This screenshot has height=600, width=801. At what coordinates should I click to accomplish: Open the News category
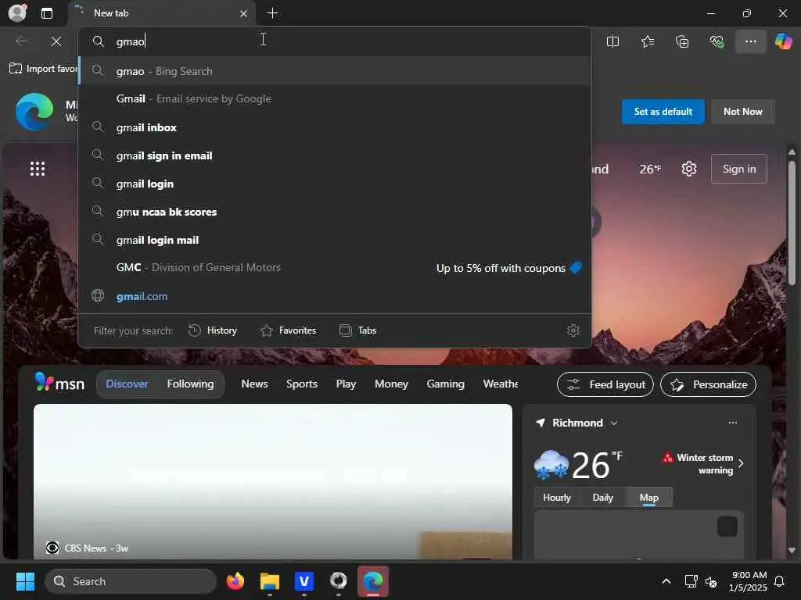(x=254, y=384)
